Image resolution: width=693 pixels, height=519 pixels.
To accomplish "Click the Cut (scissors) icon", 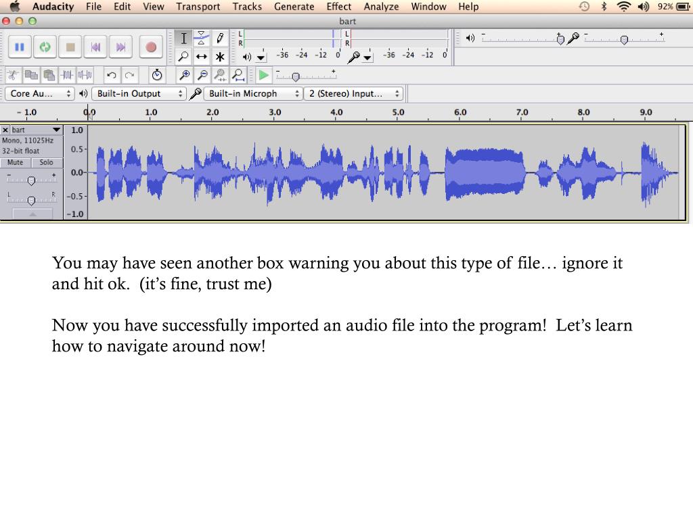I will (13, 75).
